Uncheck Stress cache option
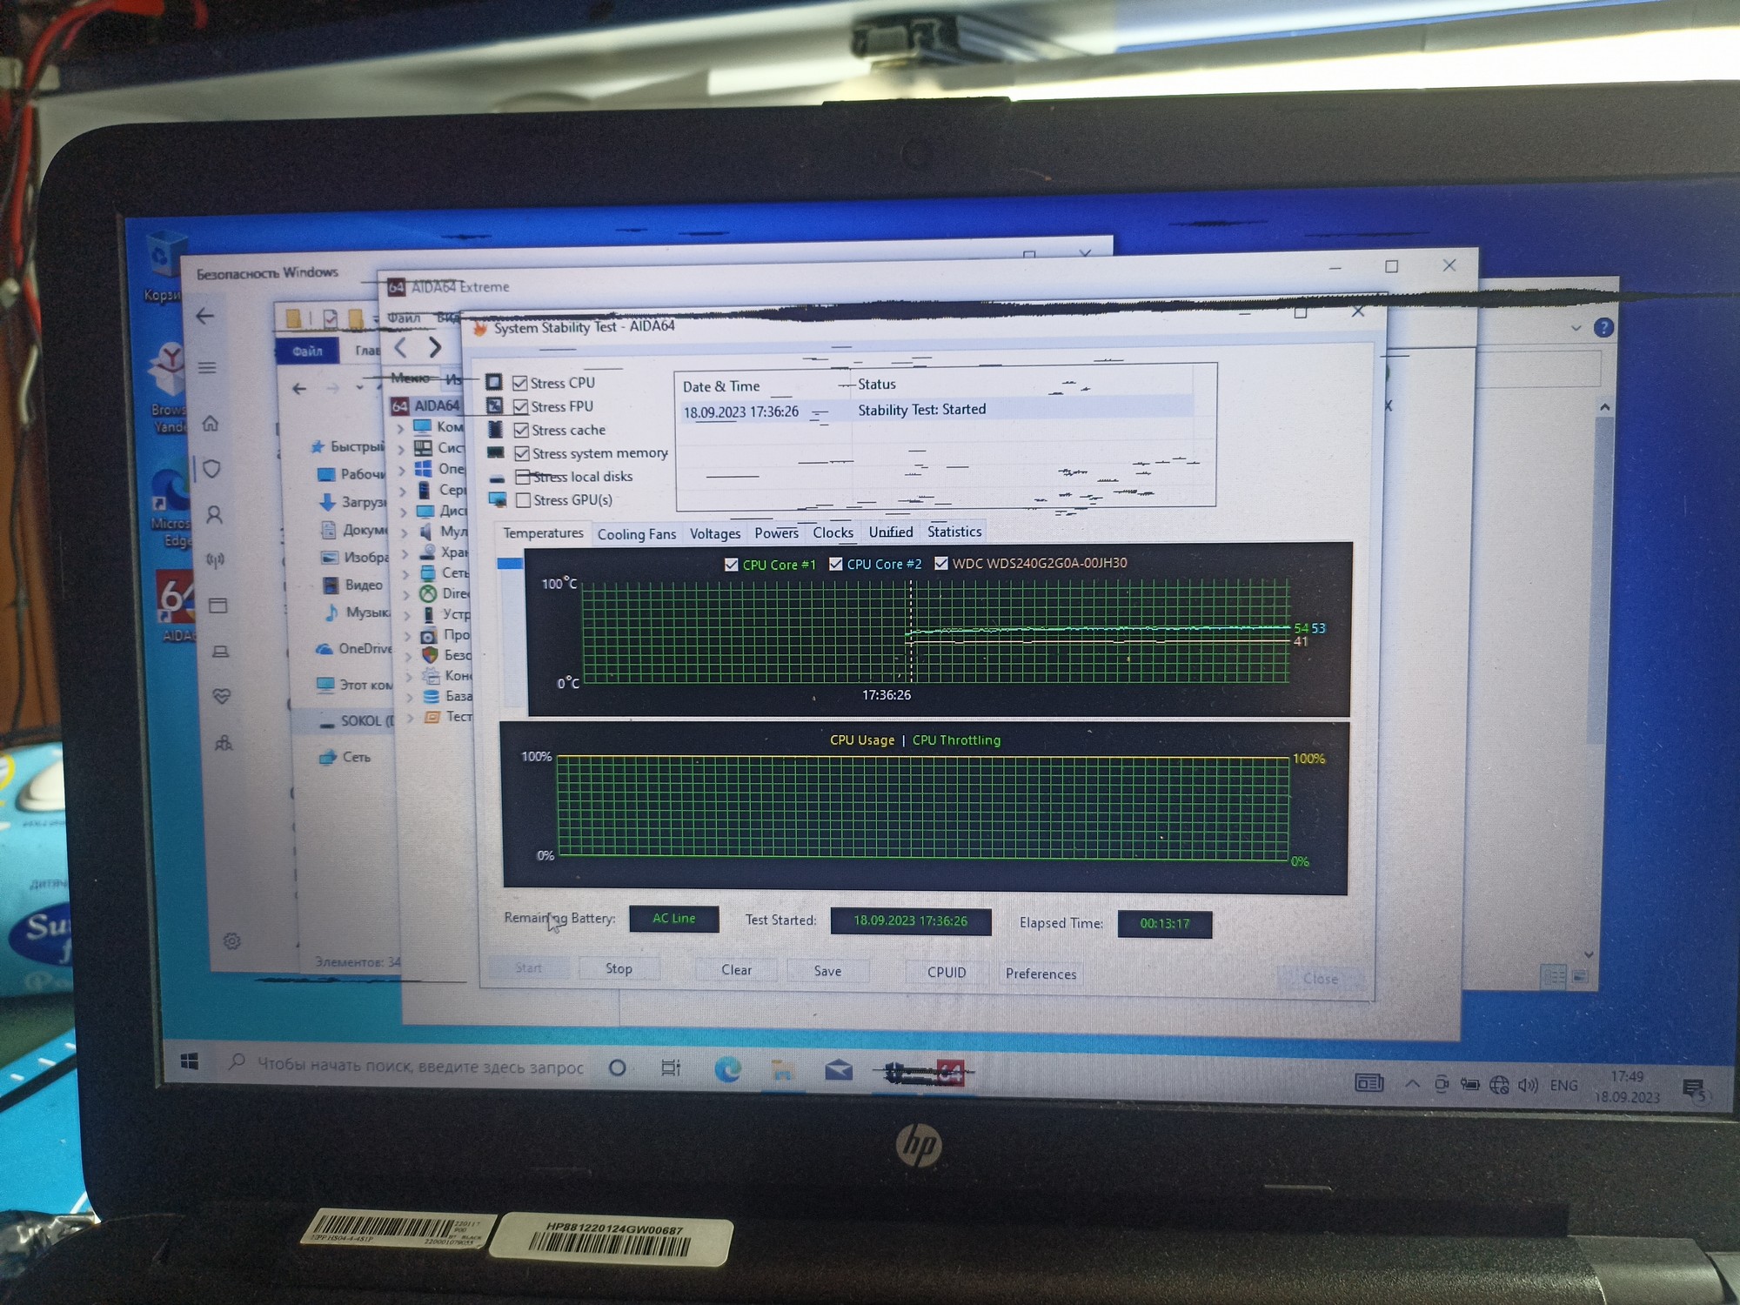This screenshot has height=1305, width=1740. [x=521, y=430]
